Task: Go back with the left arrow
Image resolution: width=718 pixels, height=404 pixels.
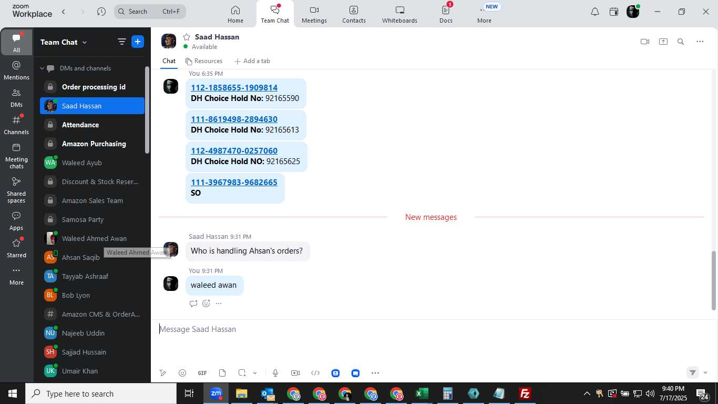Action: click(x=64, y=12)
